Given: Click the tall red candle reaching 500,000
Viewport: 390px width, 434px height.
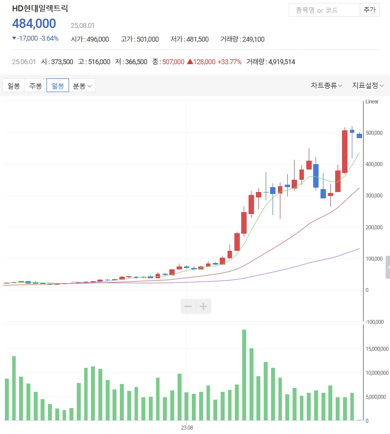Looking at the screenshot, I should pyautogui.click(x=344, y=151).
